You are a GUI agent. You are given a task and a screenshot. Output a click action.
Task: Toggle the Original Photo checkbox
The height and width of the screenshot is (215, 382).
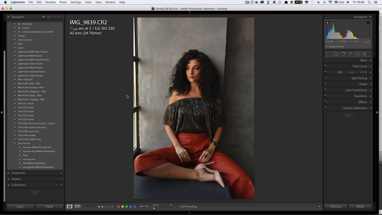coord(327,47)
